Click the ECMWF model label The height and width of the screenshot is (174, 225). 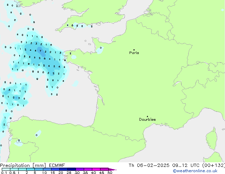coord(57,165)
